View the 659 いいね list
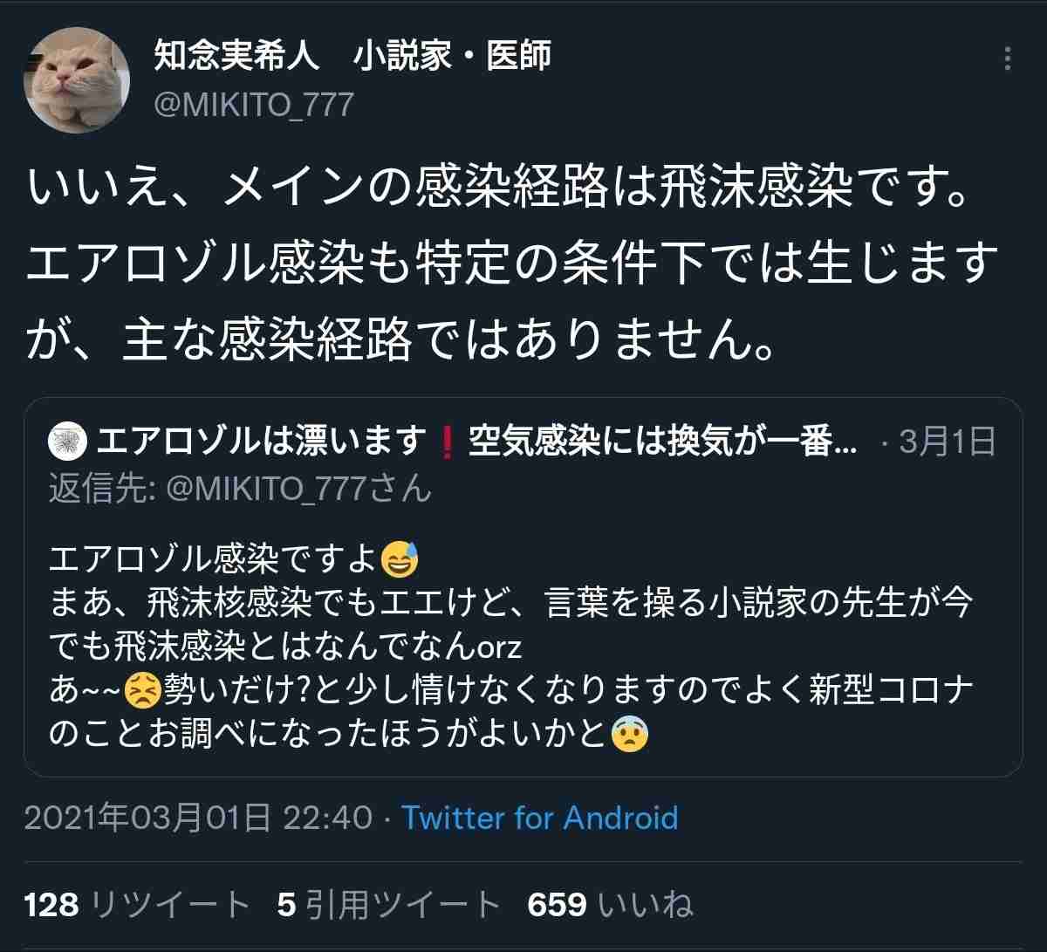This screenshot has width=1047, height=952. pyautogui.click(x=610, y=905)
